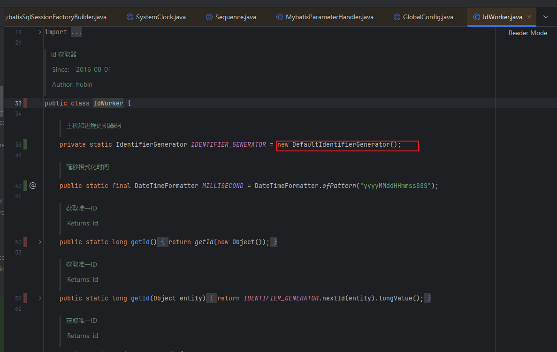This screenshot has width=557, height=352.
Task: Click the green change marker at line 38
Action: tap(25, 144)
